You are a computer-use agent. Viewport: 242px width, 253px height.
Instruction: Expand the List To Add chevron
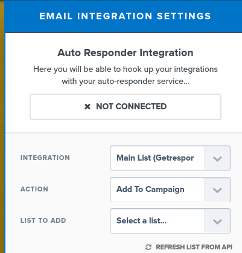pyautogui.click(x=217, y=221)
